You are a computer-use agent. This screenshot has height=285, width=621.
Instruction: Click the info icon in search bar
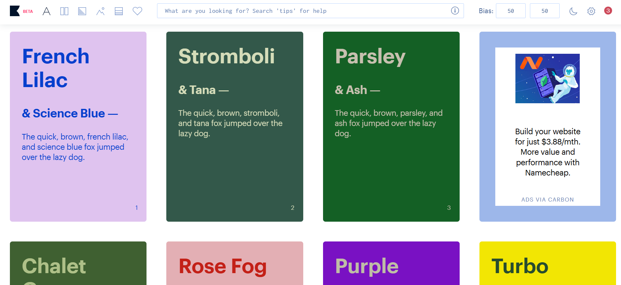(455, 11)
